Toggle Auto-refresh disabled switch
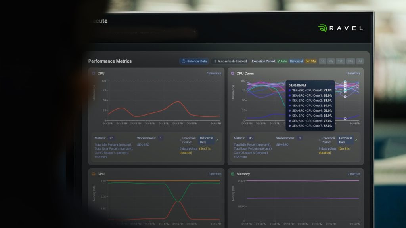Image resolution: width=406 pixels, height=228 pixels. pyautogui.click(x=230, y=61)
